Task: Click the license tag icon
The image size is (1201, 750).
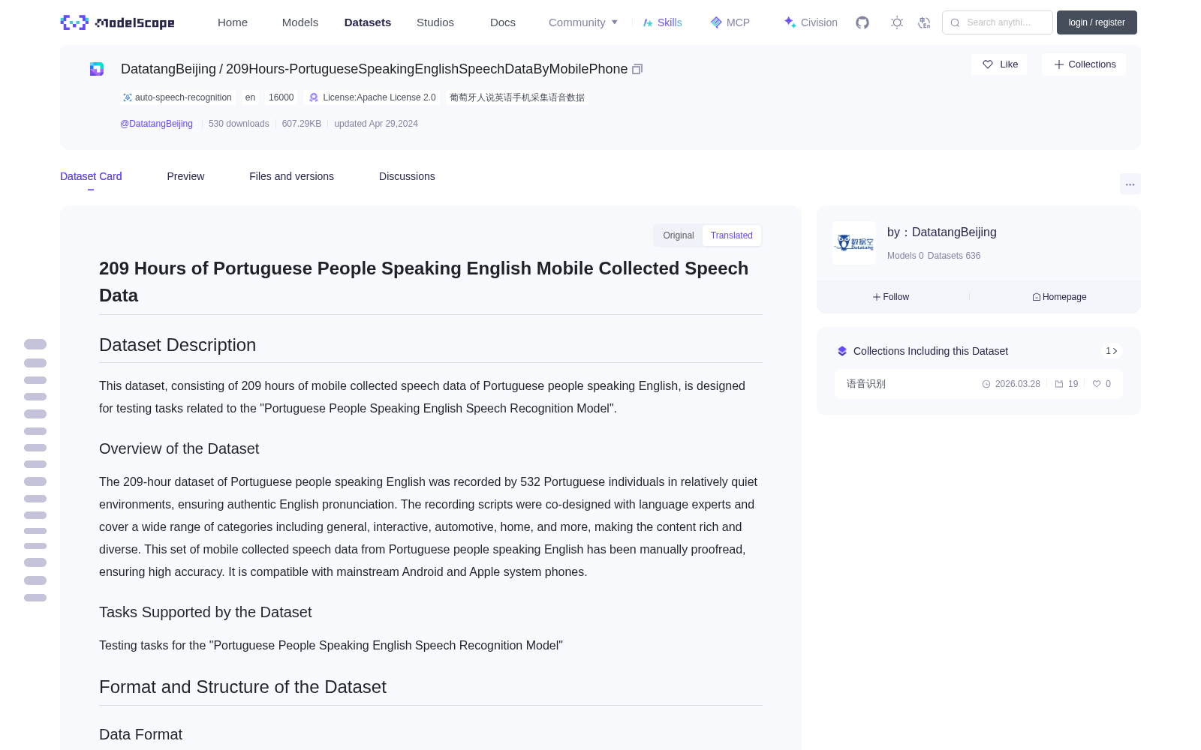Action: [x=314, y=97]
